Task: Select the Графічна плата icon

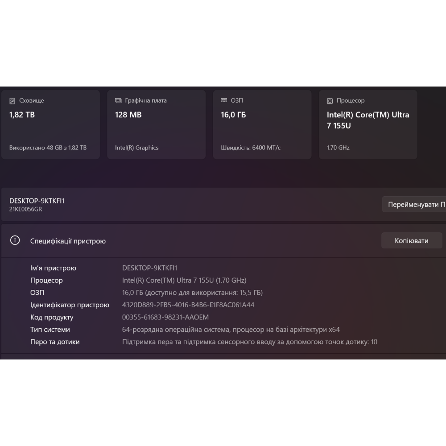Action: pyautogui.click(x=118, y=100)
